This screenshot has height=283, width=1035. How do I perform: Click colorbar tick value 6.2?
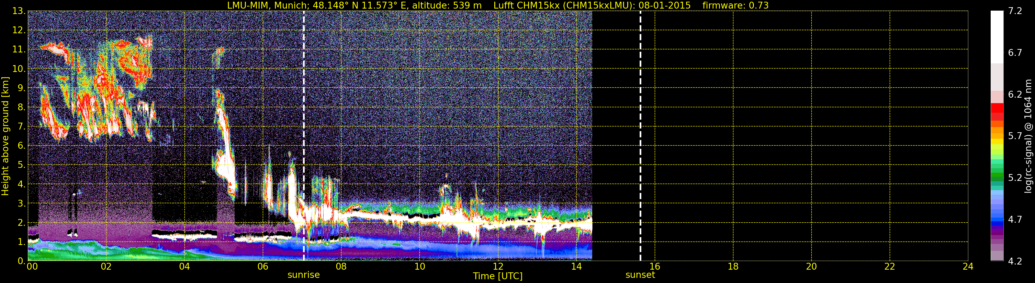pos(1015,95)
